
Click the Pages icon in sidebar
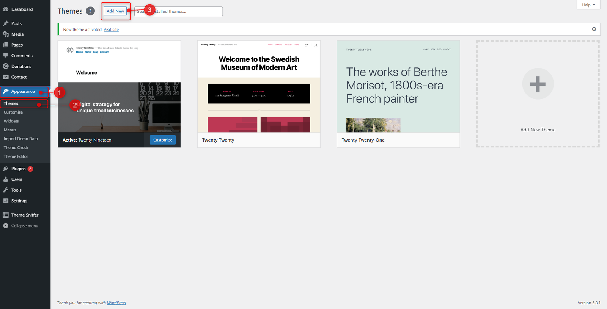point(6,45)
